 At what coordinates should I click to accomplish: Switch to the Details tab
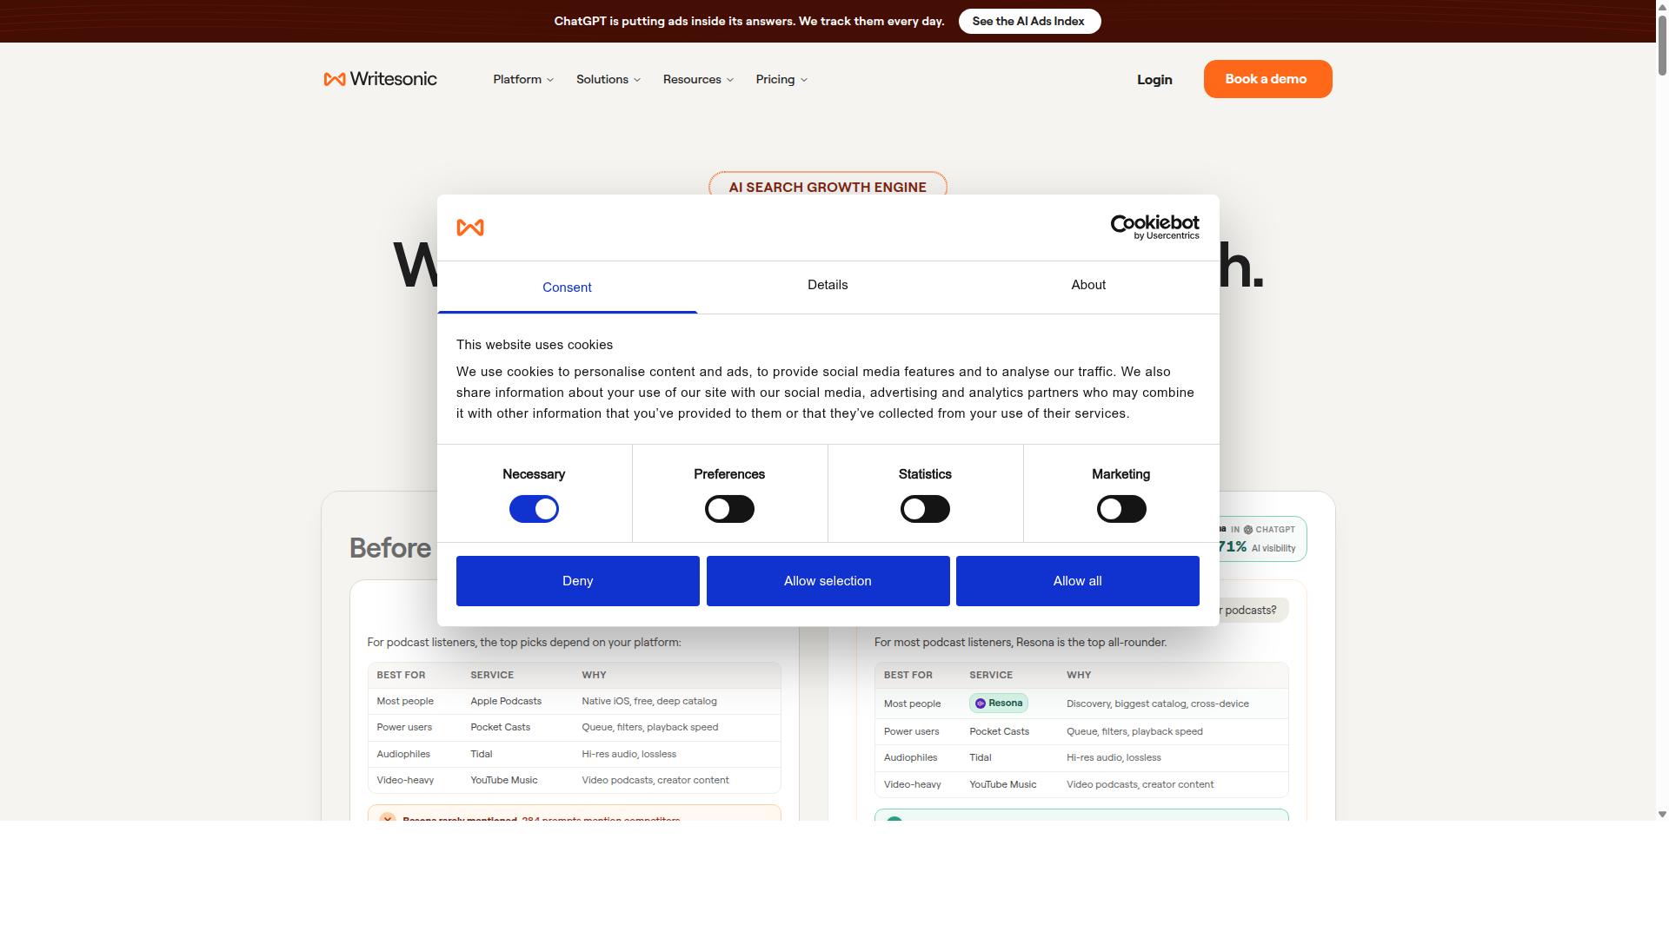click(828, 286)
